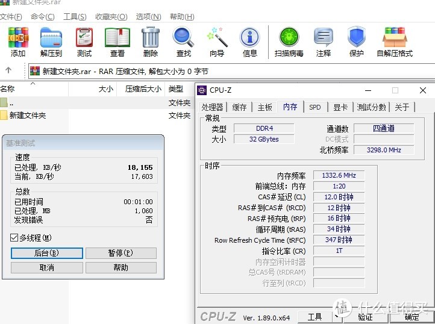Click the Protect (保护) shield icon

click(357, 42)
